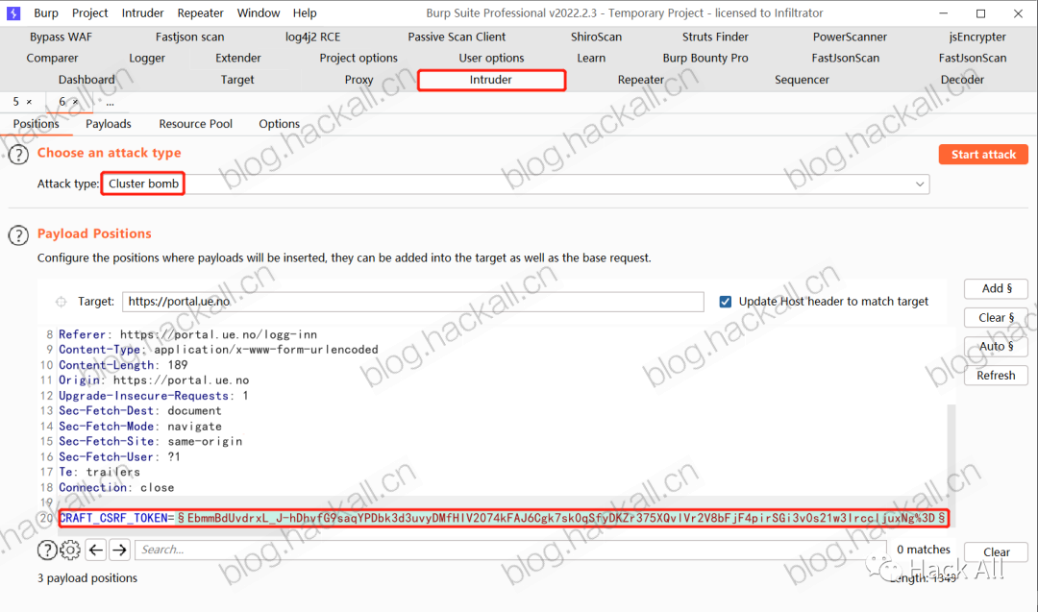The image size is (1038, 612).
Task: Switch to the User options tab
Action: coord(491,59)
